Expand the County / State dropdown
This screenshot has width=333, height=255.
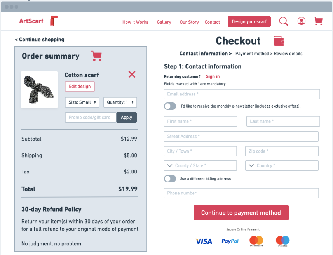(200, 165)
